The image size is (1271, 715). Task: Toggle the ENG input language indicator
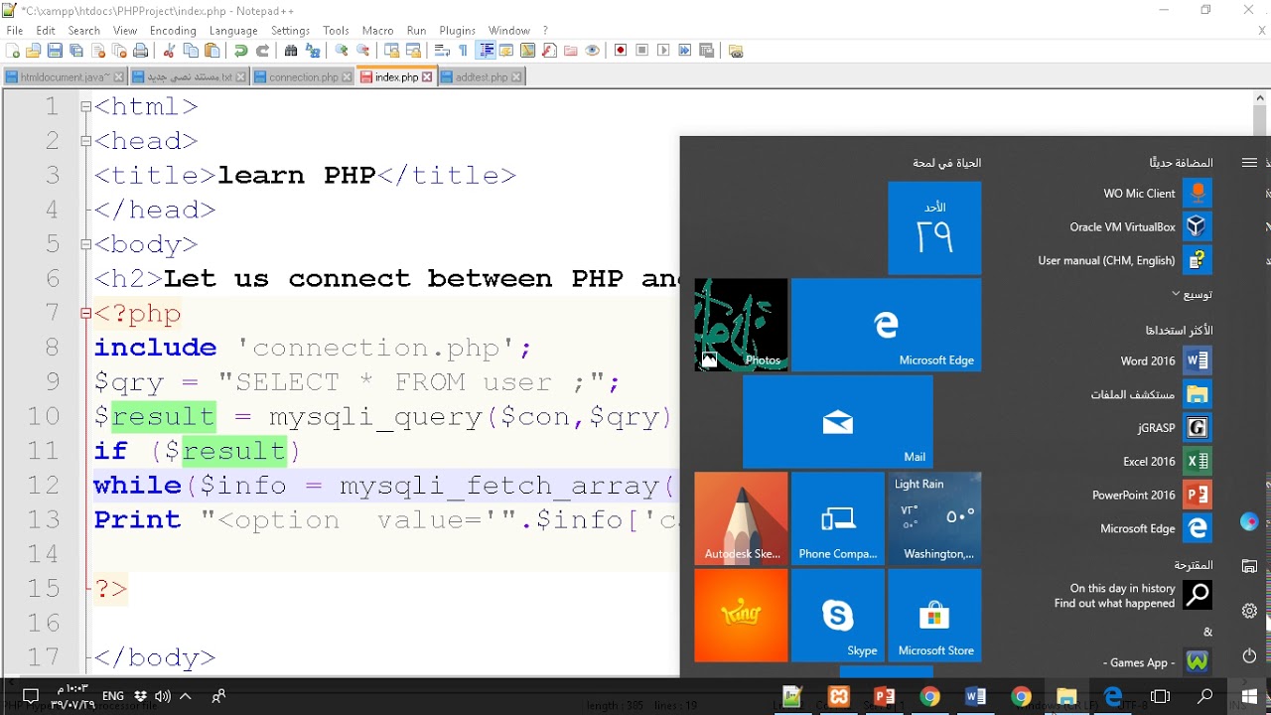(113, 696)
